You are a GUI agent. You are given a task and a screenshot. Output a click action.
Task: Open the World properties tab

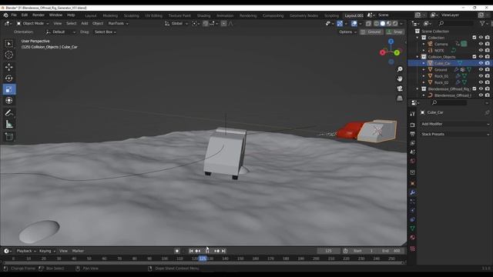pyautogui.click(x=413, y=161)
